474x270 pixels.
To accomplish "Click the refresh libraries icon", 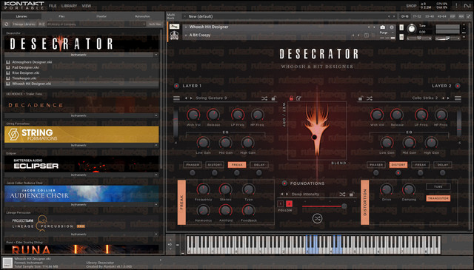I will point(7,24).
